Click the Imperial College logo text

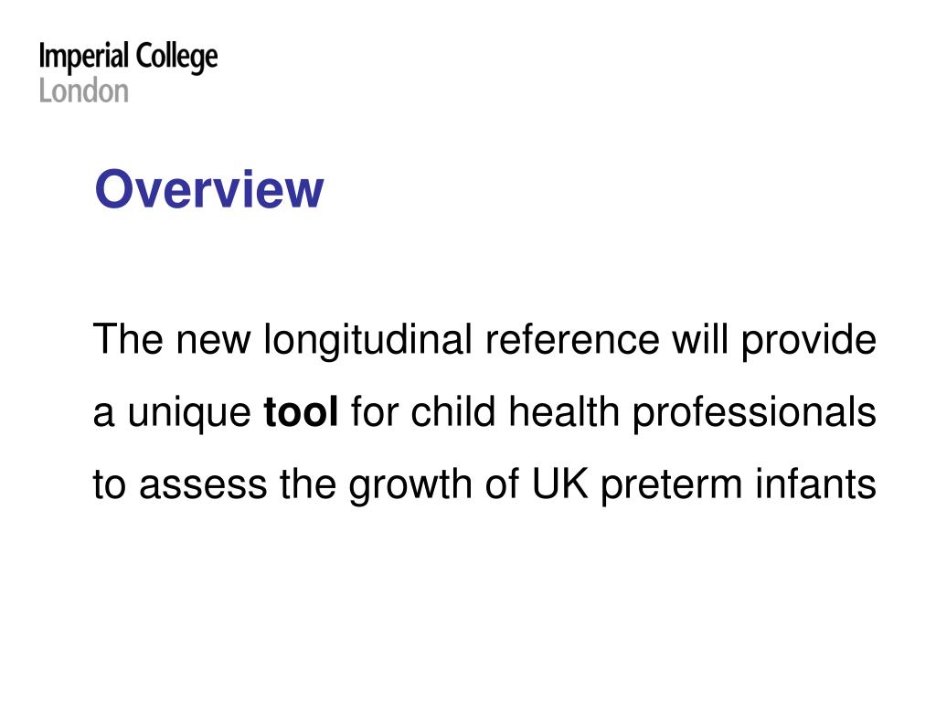point(128,58)
